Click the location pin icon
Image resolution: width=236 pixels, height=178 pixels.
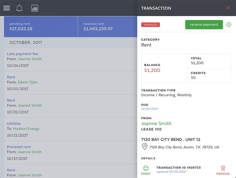pyautogui.click(x=145, y=146)
